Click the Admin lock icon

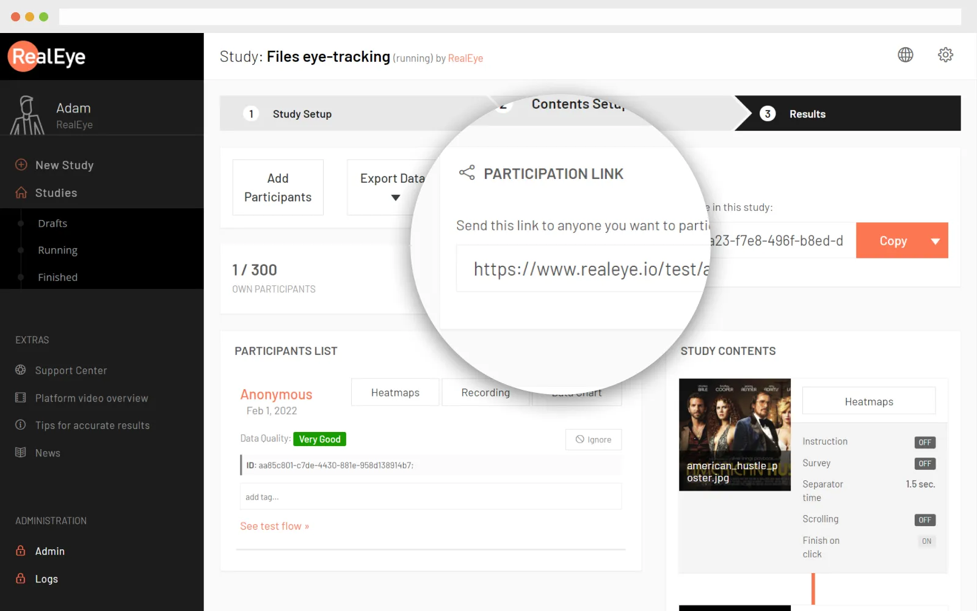pos(21,551)
